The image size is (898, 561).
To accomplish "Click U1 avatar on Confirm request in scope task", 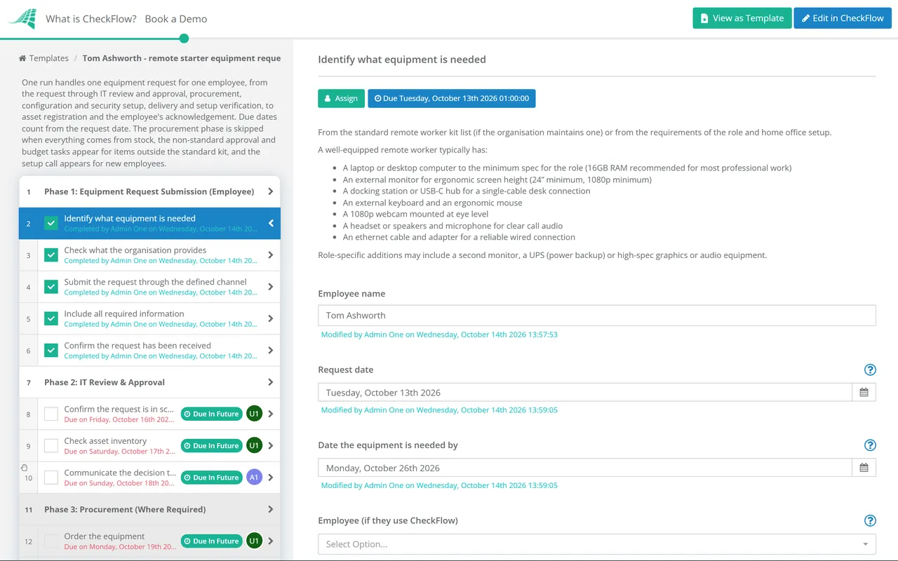I will [x=254, y=414].
